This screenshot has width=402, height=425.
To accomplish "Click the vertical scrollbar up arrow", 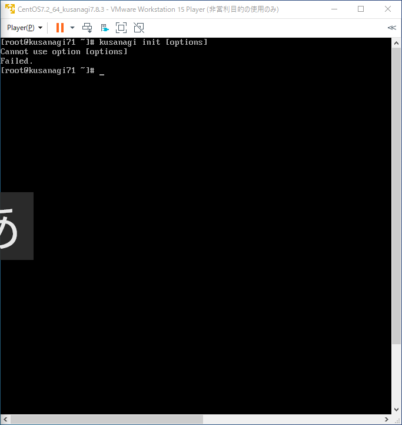I will [396, 43].
